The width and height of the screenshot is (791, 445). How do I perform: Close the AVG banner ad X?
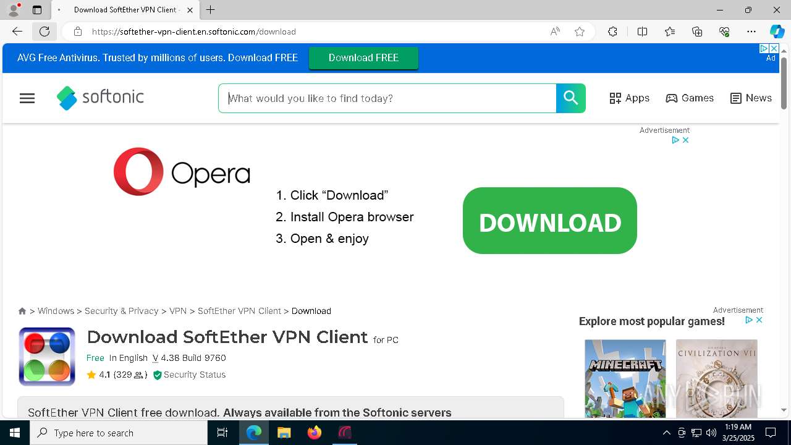773,48
